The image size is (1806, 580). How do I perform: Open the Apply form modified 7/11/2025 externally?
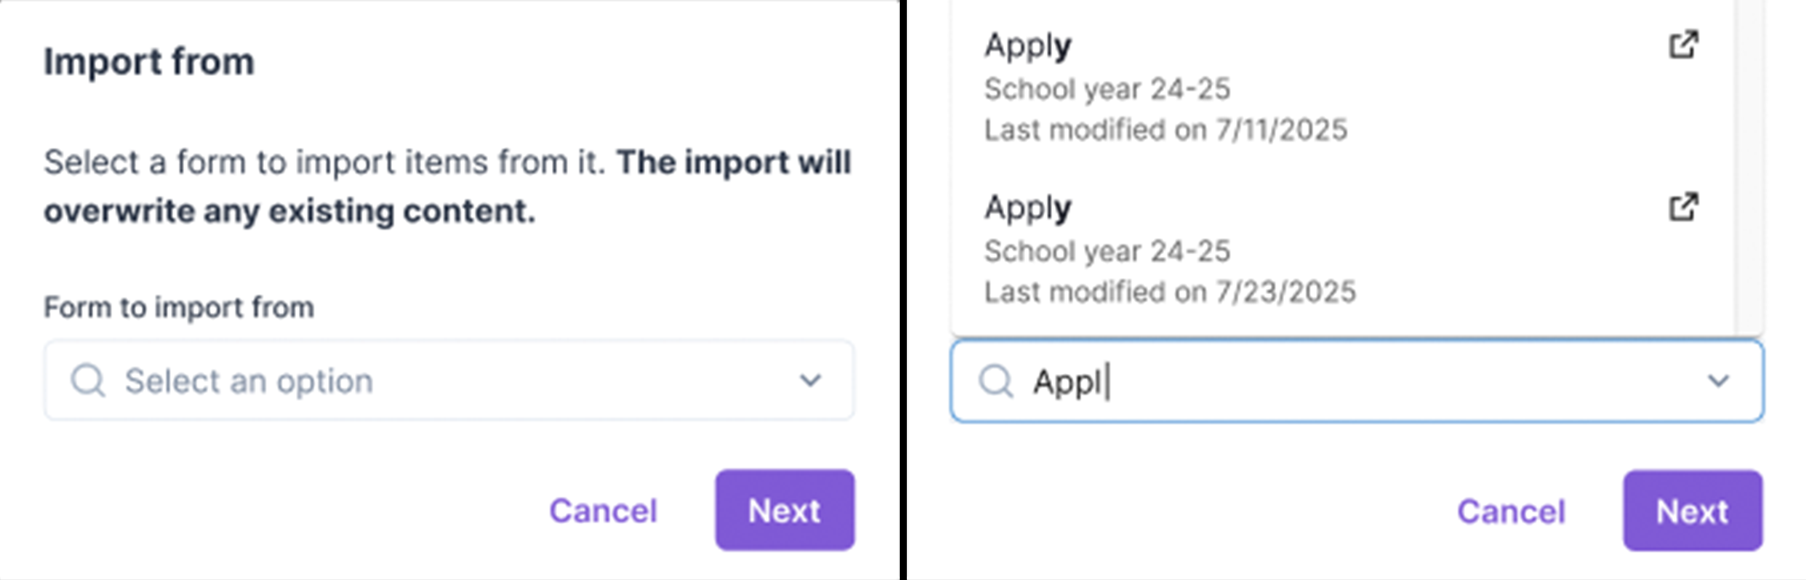pyautogui.click(x=1683, y=45)
